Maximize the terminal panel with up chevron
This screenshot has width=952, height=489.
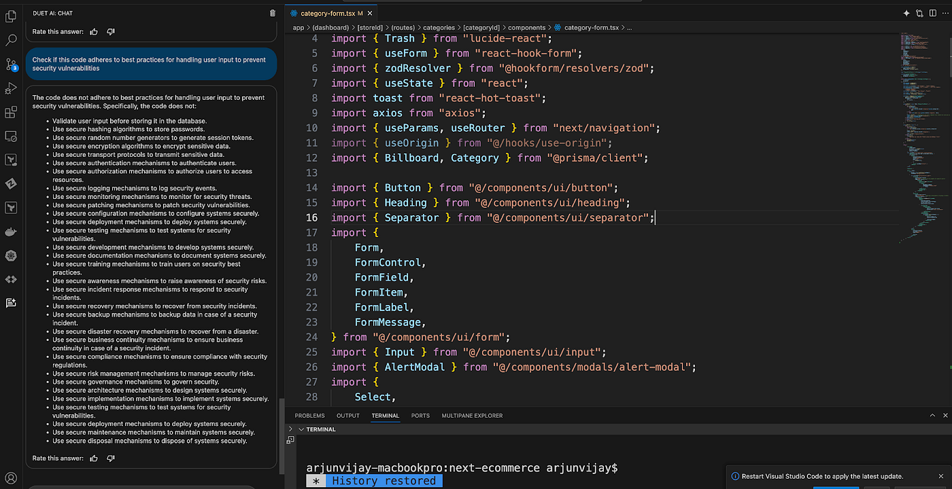(x=932, y=415)
